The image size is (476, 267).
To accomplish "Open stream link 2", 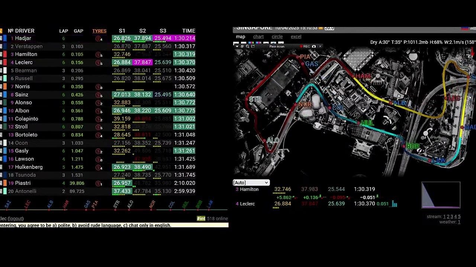I will (448, 217).
